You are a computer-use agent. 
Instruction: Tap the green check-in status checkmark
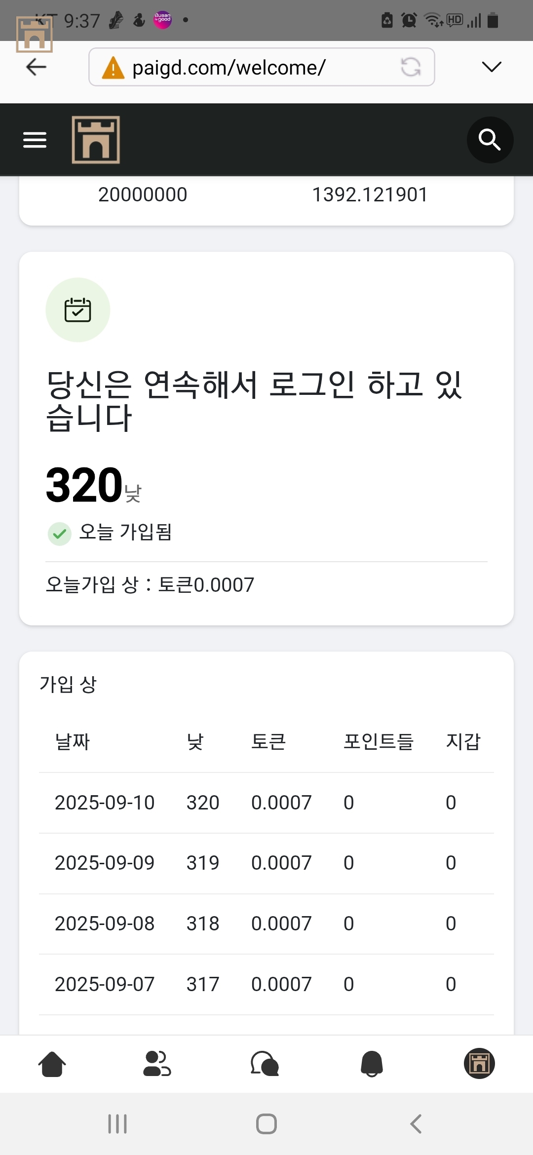60,534
